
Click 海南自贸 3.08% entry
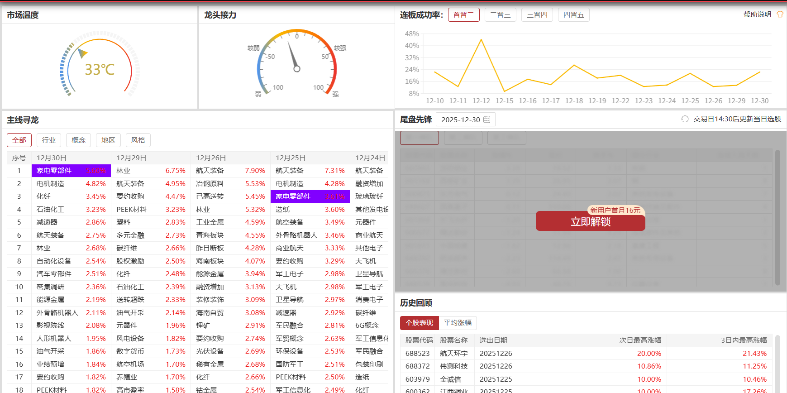[x=230, y=313]
